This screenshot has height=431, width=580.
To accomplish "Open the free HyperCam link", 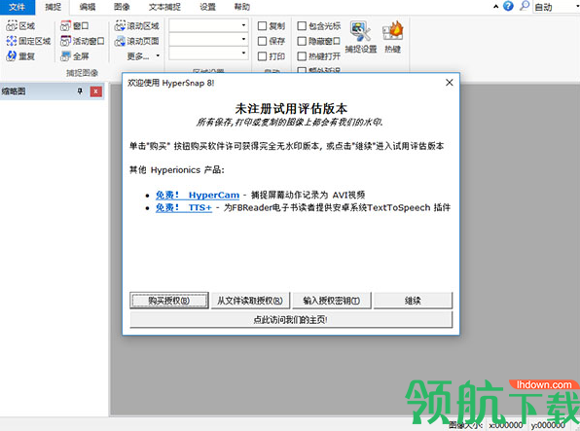I will 198,195.
